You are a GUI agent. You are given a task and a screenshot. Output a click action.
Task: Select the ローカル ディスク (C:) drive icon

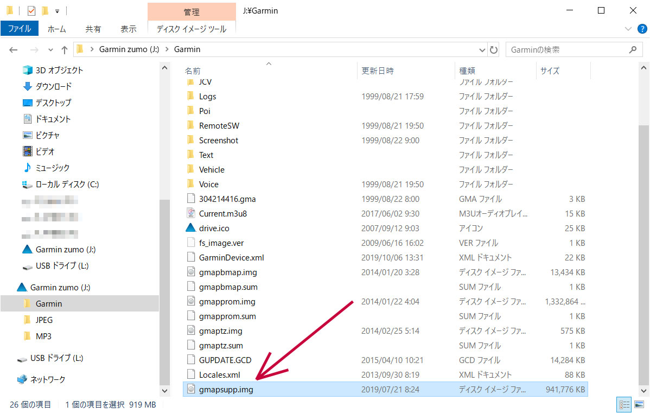[27, 184]
